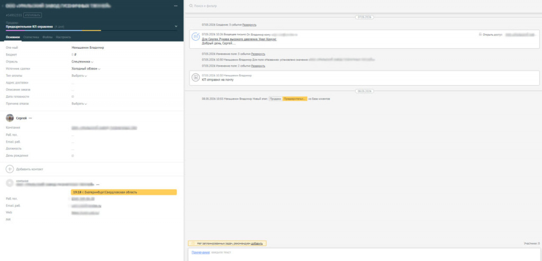Select the note text КП отправил на почту
This screenshot has width=542, height=261.
[218, 80]
